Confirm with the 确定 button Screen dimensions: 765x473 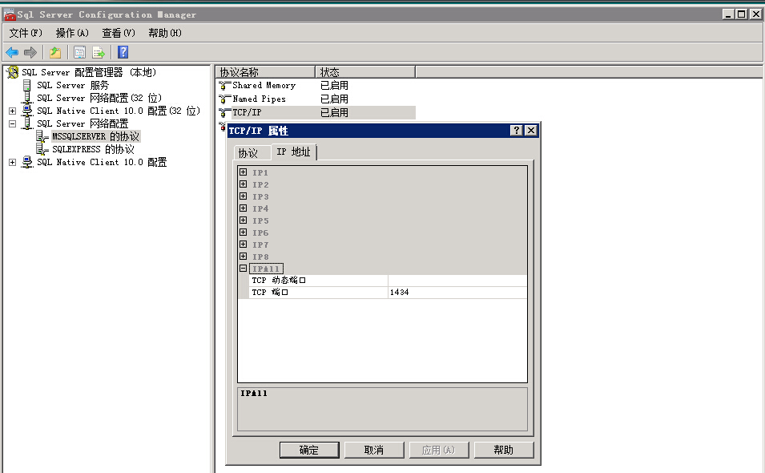tap(309, 450)
